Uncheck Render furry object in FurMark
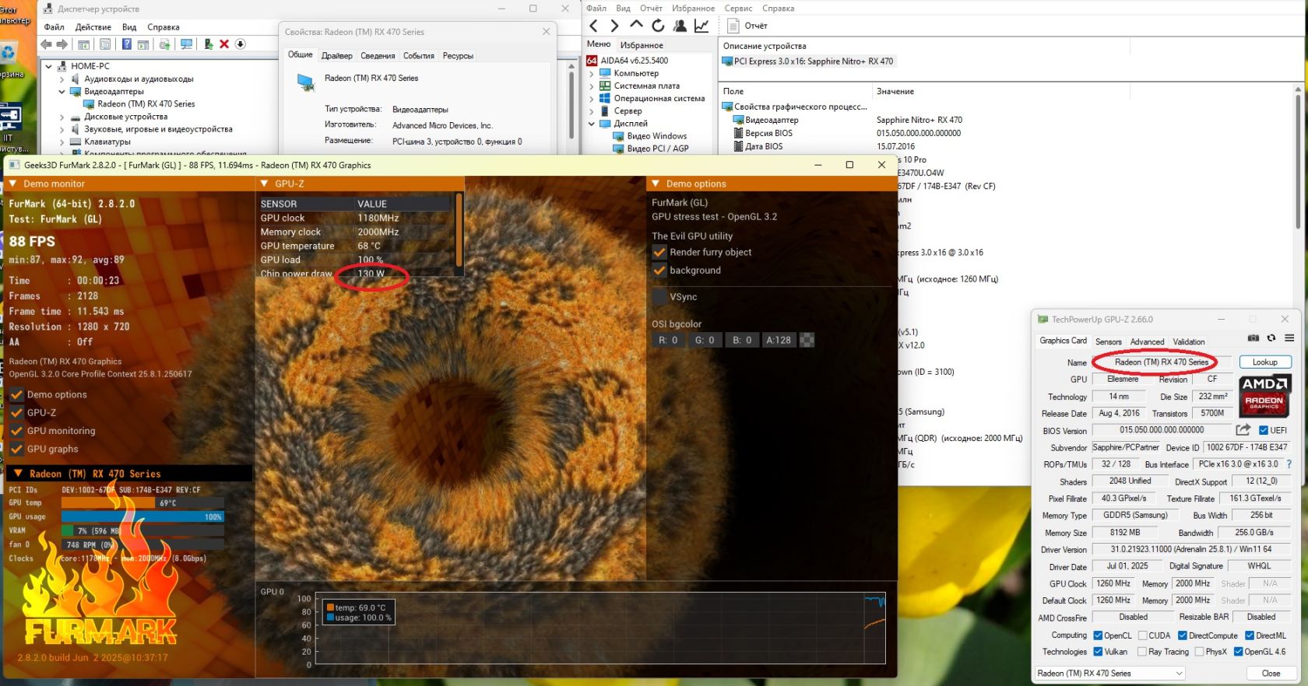This screenshot has width=1308, height=686. pos(659,253)
